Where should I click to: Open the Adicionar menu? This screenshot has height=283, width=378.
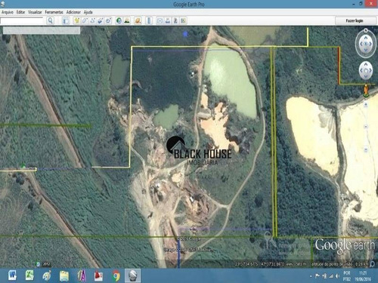coord(73,12)
